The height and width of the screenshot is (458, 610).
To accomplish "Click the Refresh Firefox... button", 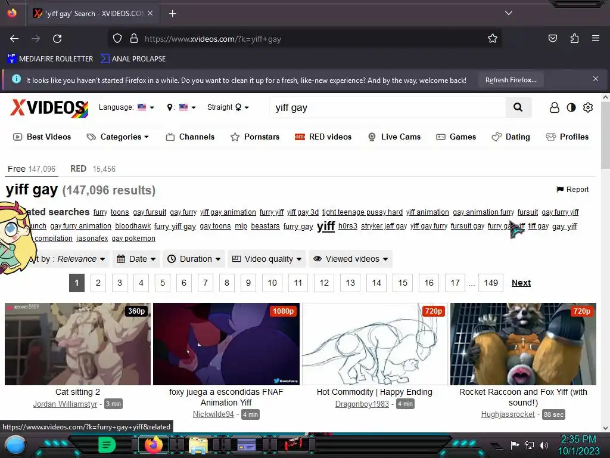I will (511, 80).
